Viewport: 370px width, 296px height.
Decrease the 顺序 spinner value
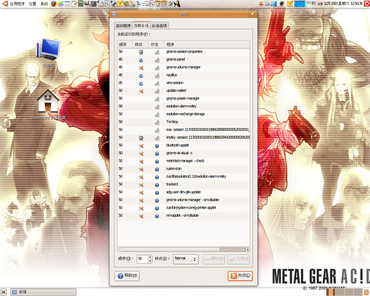tap(150, 261)
